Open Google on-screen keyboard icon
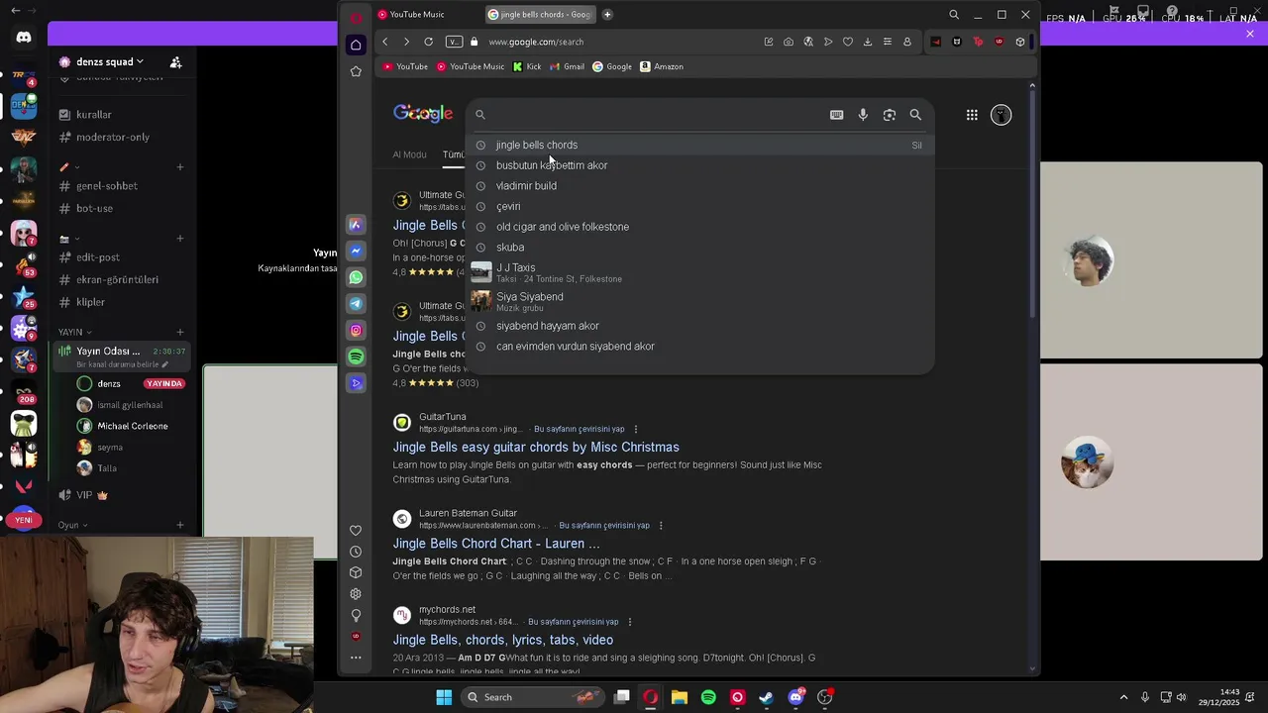 click(x=837, y=115)
